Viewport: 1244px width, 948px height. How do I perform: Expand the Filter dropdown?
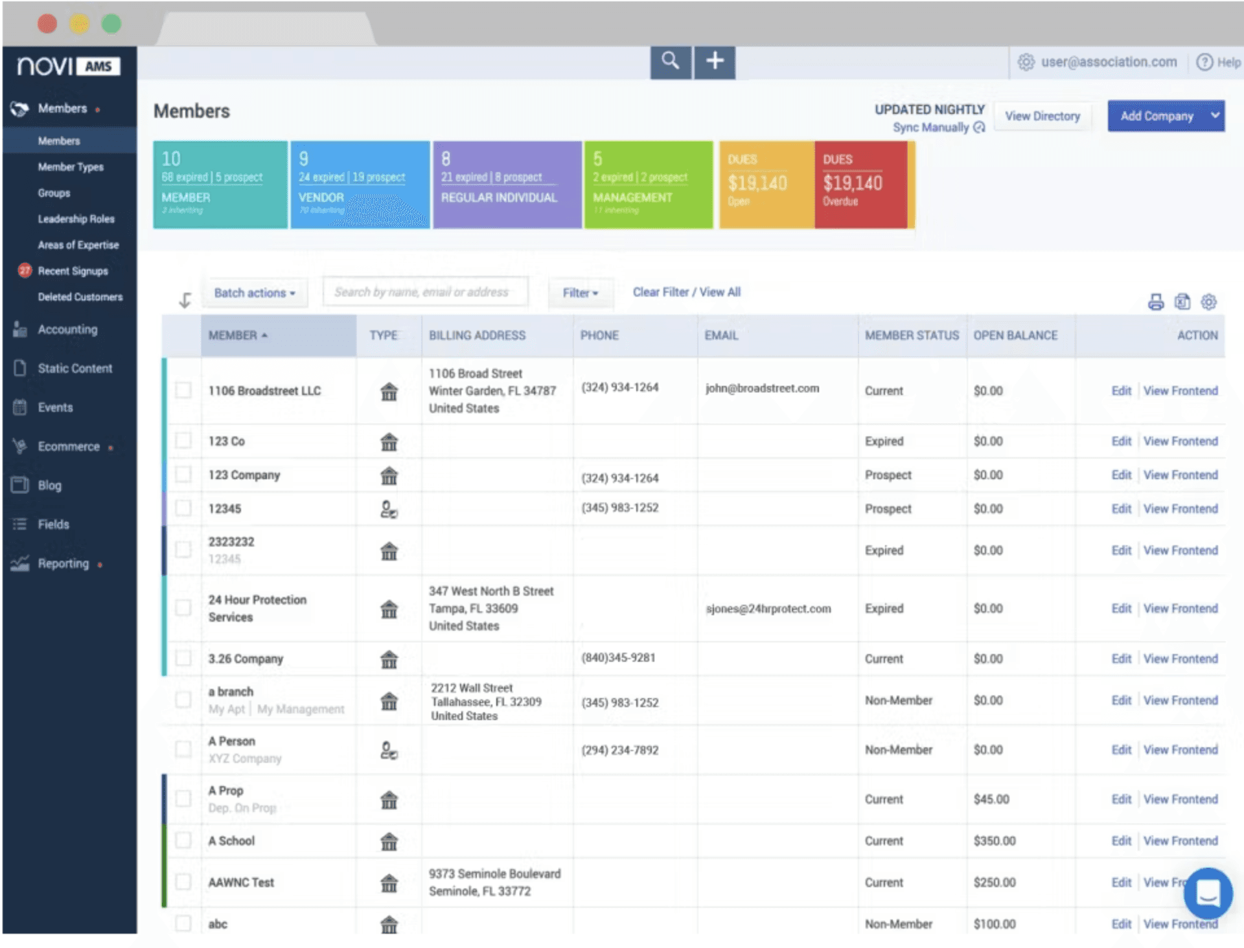point(580,293)
